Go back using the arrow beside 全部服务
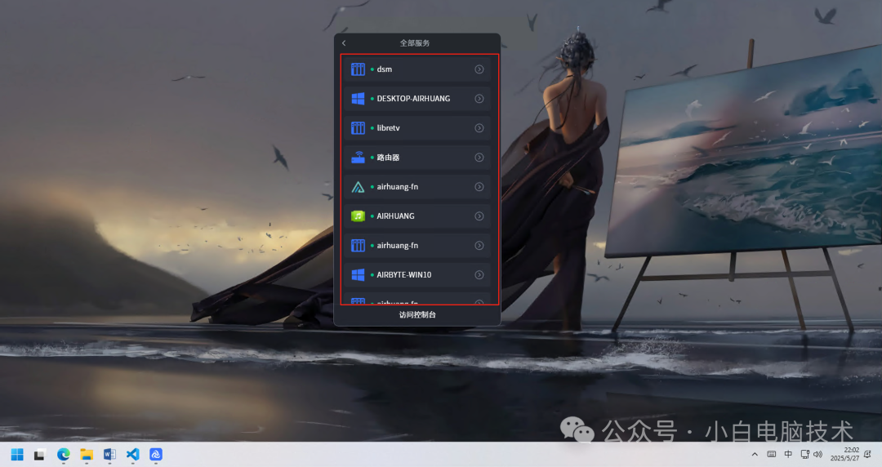Viewport: 882px width, 467px height. 344,43
